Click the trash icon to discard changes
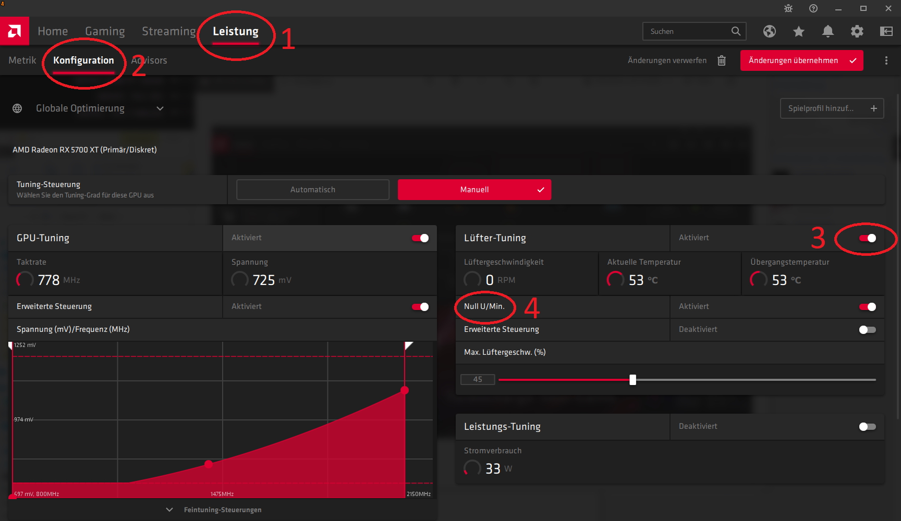Screen dimensions: 901x521 pyautogui.click(x=722, y=60)
